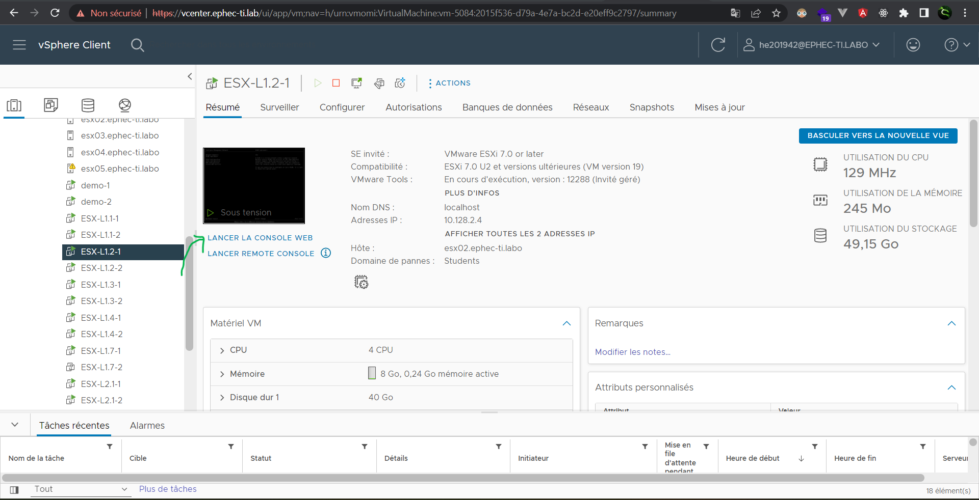Collapse the Matériel VM panel
The width and height of the screenshot is (979, 500).
click(x=566, y=323)
